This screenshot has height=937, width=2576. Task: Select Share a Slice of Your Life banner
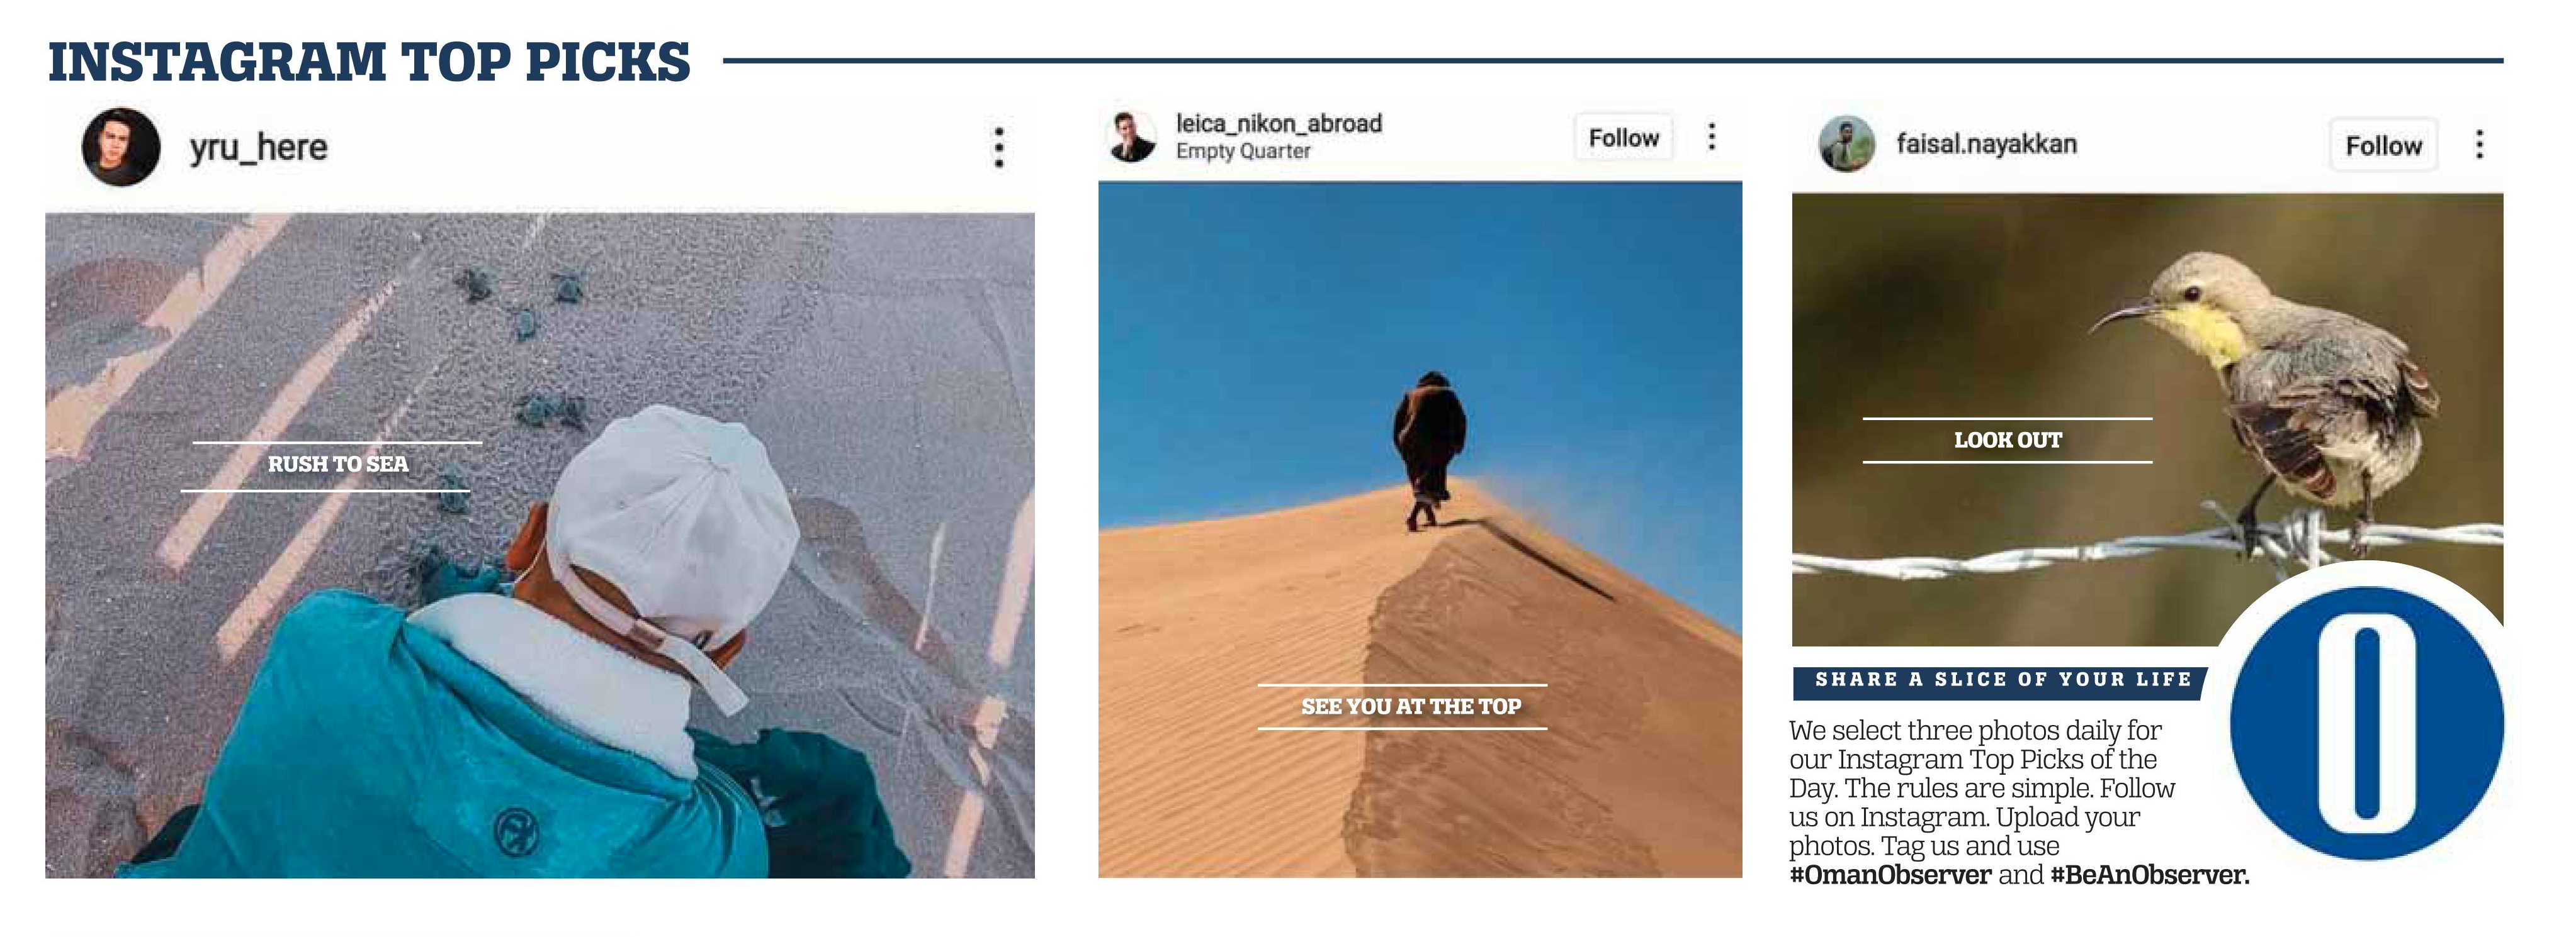tap(2002, 680)
